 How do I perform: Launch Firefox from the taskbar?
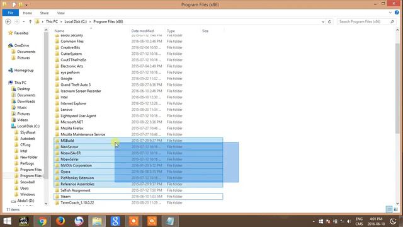tap(60, 221)
